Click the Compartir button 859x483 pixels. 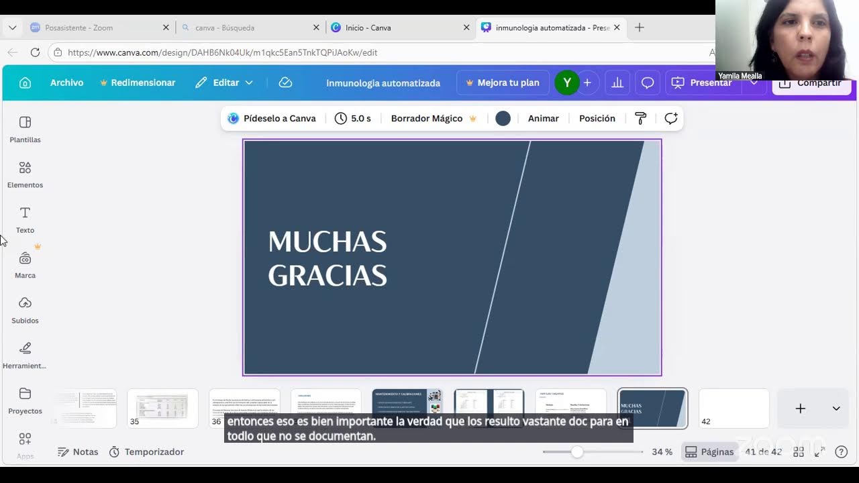click(811, 83)
